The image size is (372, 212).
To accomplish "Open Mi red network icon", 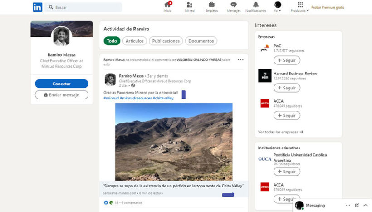I will point(190,5).
